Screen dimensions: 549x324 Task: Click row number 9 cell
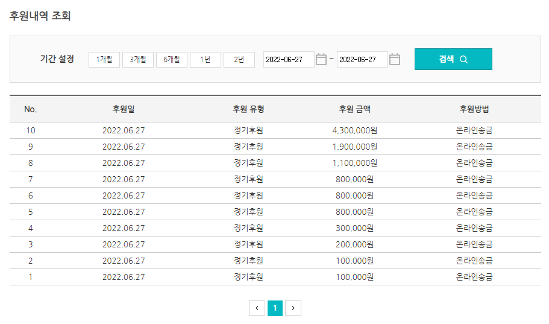coord(31,147)
